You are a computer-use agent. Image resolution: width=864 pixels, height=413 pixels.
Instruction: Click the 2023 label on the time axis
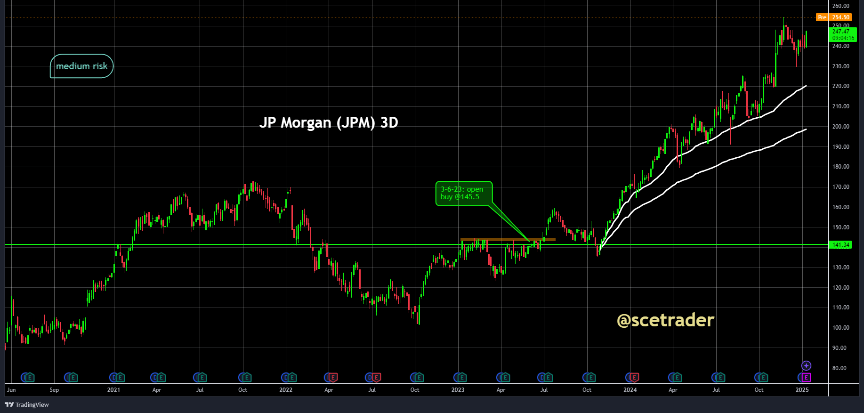458,390
